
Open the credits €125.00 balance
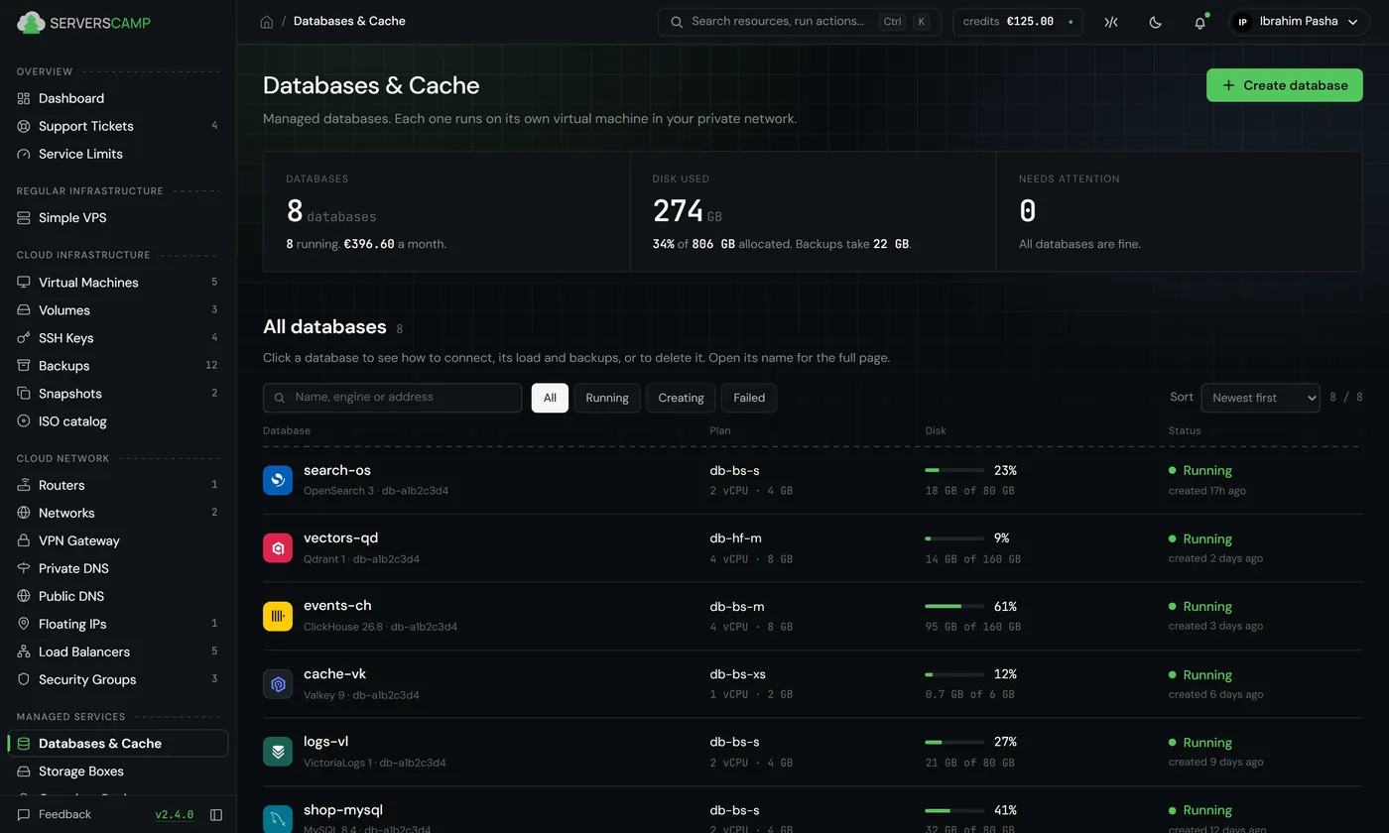click(1018, 22)
